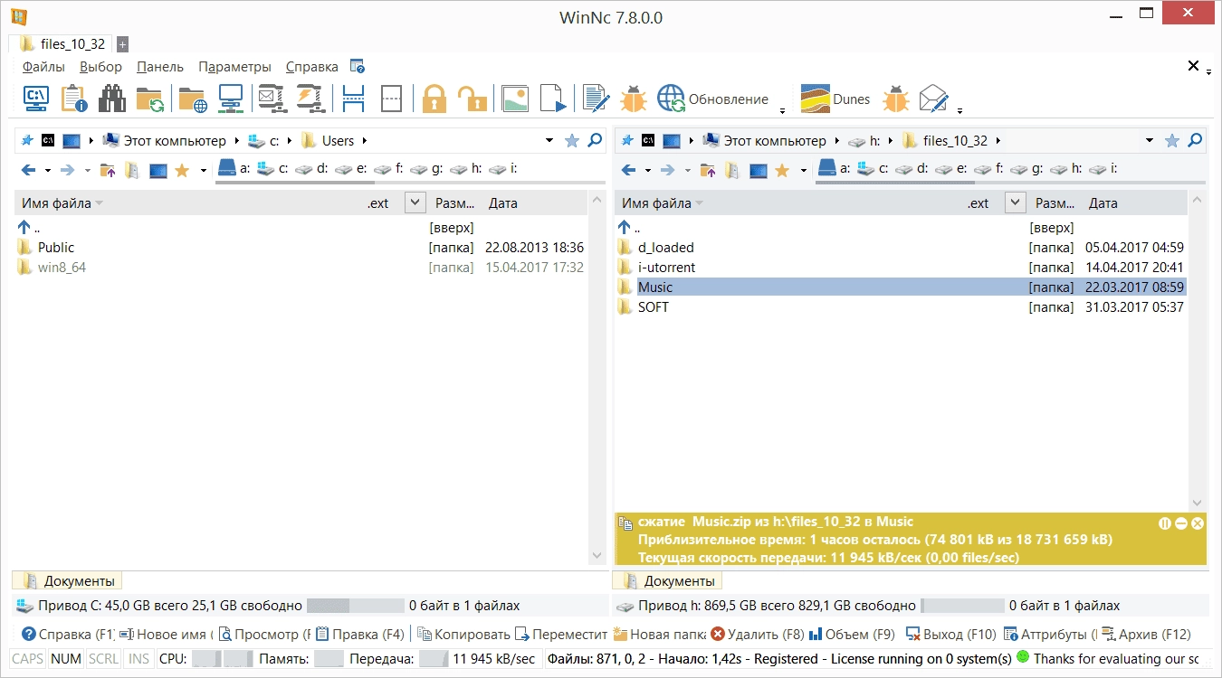Open the Параметры menu
Viewport: 1222px width, 678px height.
point(234,67)
